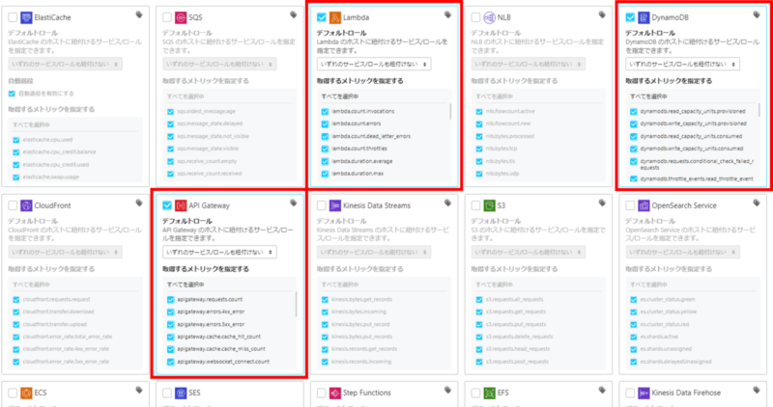Open the S3 default role dropdown
The image size is (773, 407).
pos(528,252)
